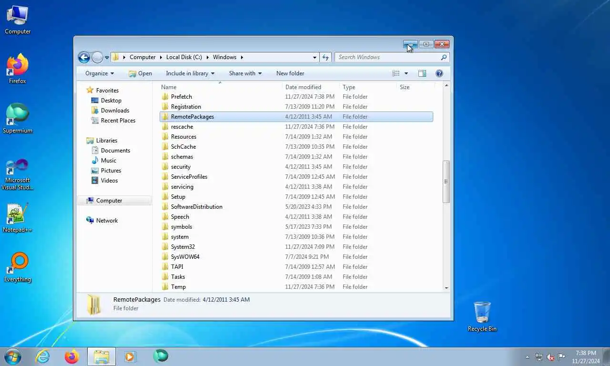Sort by Size column header
The image size is (610, 366).
(405, 87)
